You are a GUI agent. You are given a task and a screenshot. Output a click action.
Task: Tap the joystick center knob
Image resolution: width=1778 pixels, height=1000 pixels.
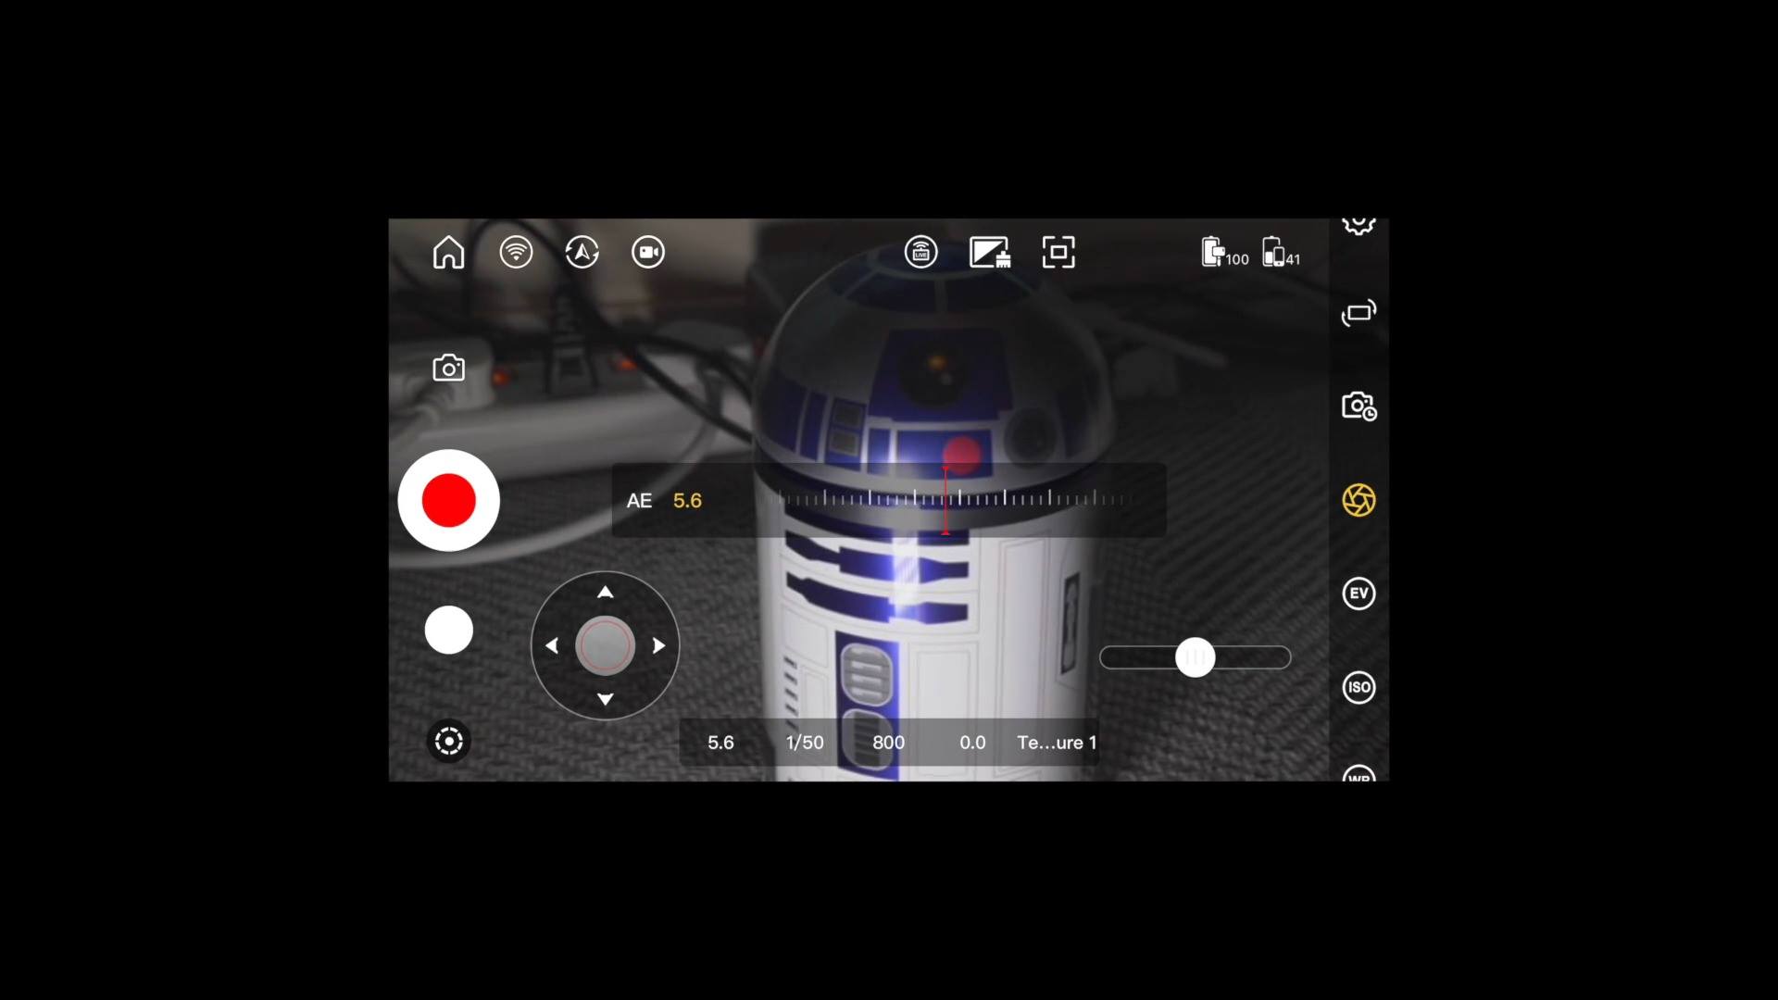(605, 645)
